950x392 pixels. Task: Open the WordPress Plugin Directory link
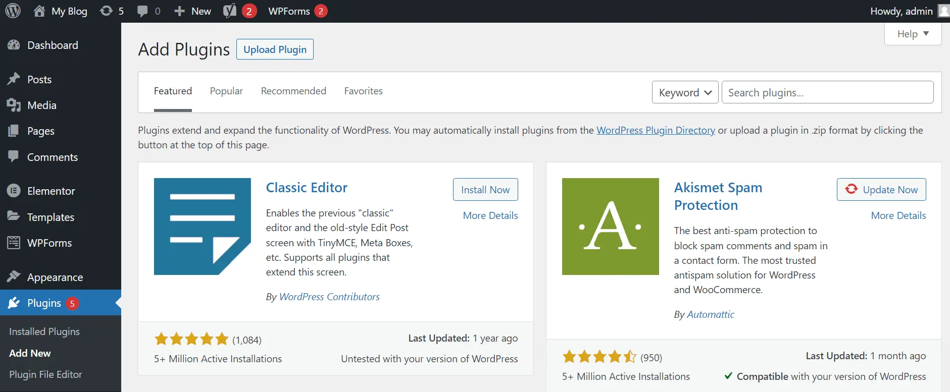[656, 131]
